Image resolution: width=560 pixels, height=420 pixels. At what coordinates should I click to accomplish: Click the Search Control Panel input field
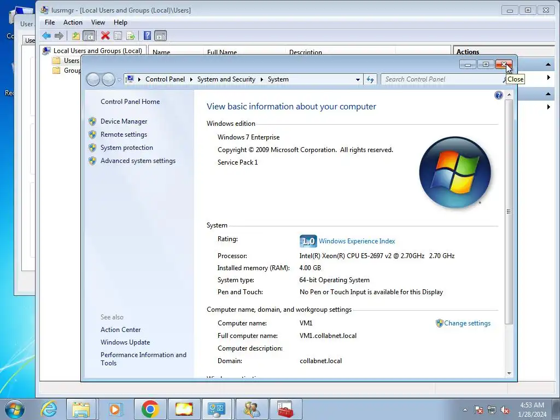coord(443,79)
